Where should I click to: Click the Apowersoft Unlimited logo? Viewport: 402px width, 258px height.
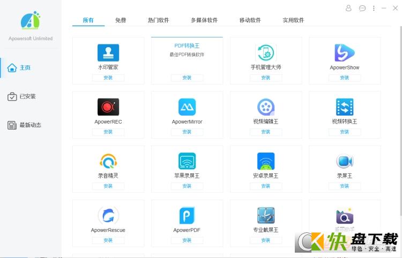(x=31, y=20)
